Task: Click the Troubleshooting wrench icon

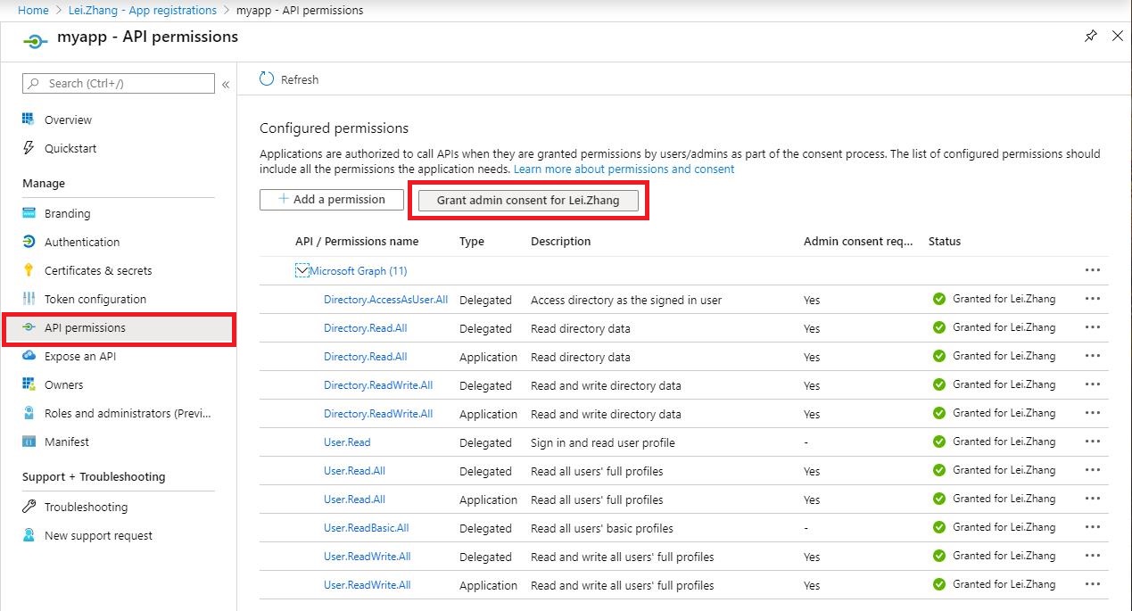Action: pyautogui.click(x=28, y=507)
